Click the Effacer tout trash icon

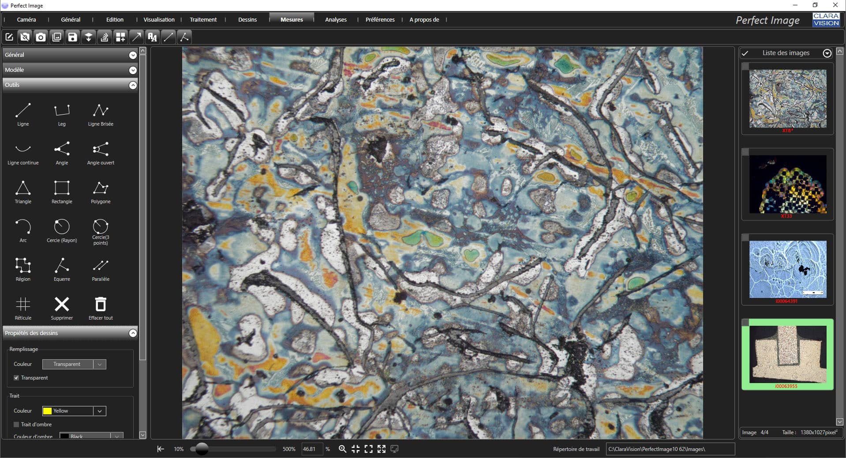click(101, 308)
